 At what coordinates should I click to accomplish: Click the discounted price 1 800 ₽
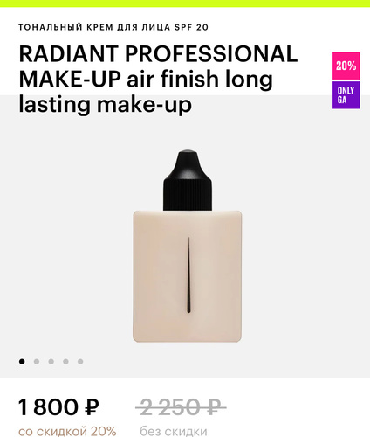pos(58,406)
